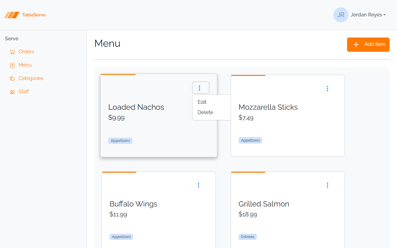Open the Staff sidebar link

tap(24, 92)
